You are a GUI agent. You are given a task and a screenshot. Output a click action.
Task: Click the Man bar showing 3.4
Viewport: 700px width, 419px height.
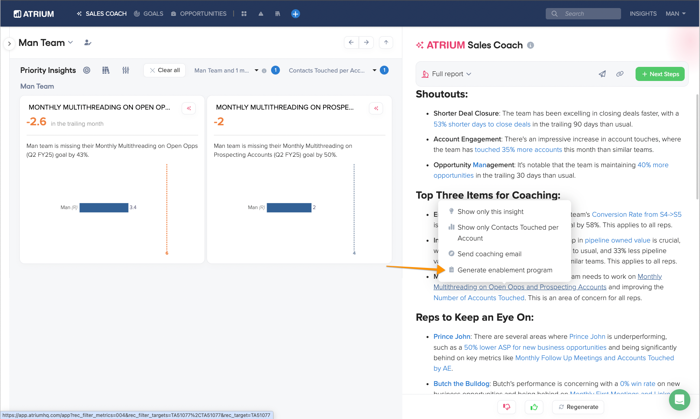click(104, 207)
